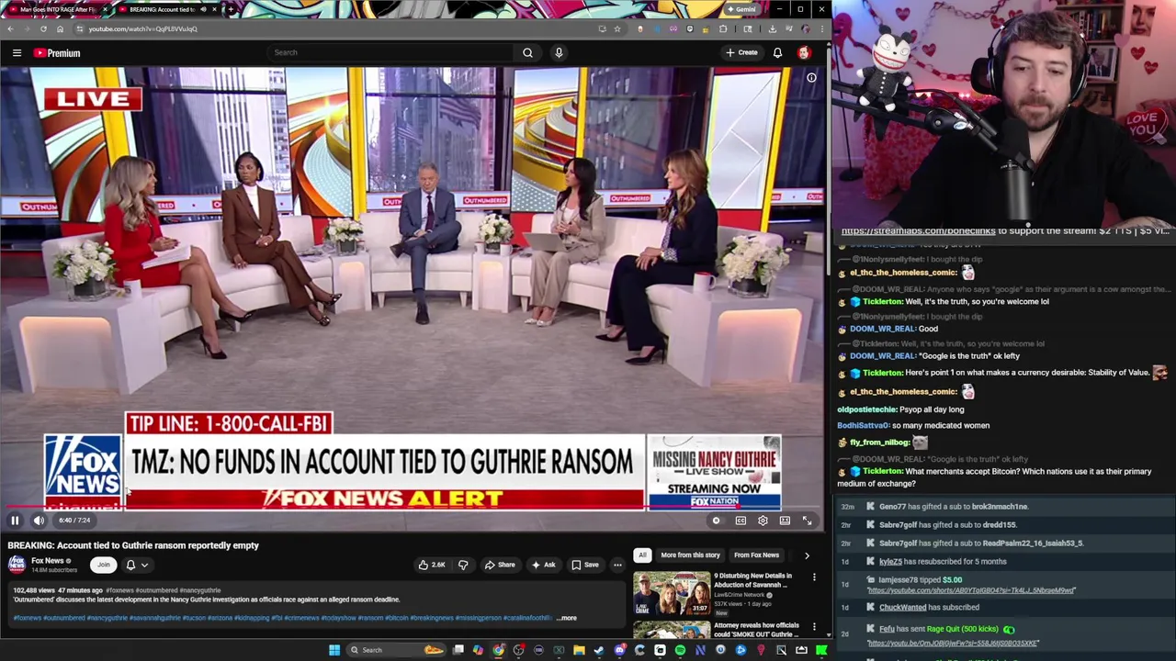Open options for 9 Disturbing New Details video
1176x661 pixels.
814,577
